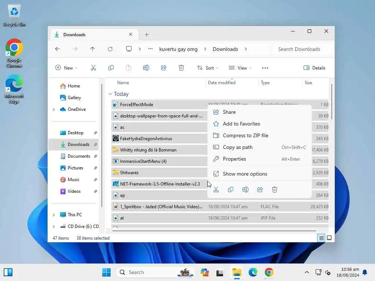375x281 pixels.
Task: Click the Delete trash icon in the context menu
Action: tap(275, 190)
